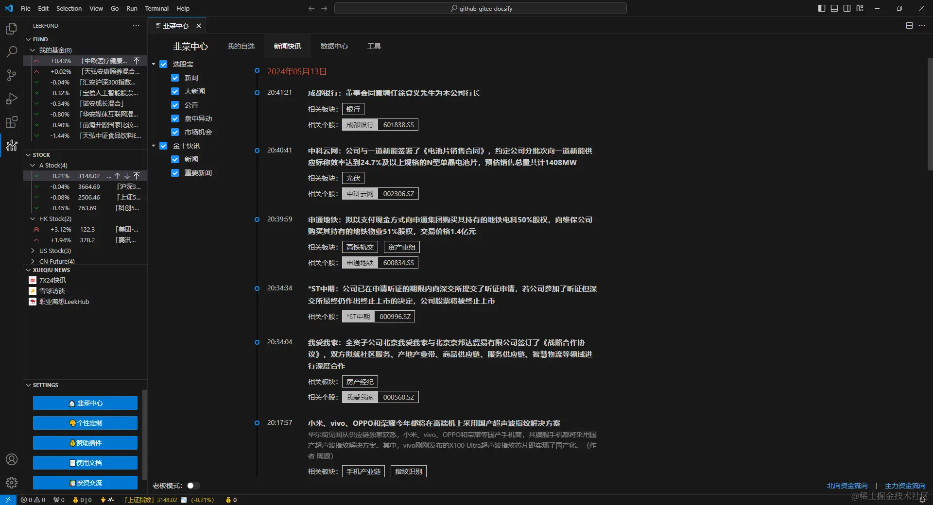Open the Search view in activity bar
The height and width of the screenshot is (505, 933).
[x=12, y=51]
